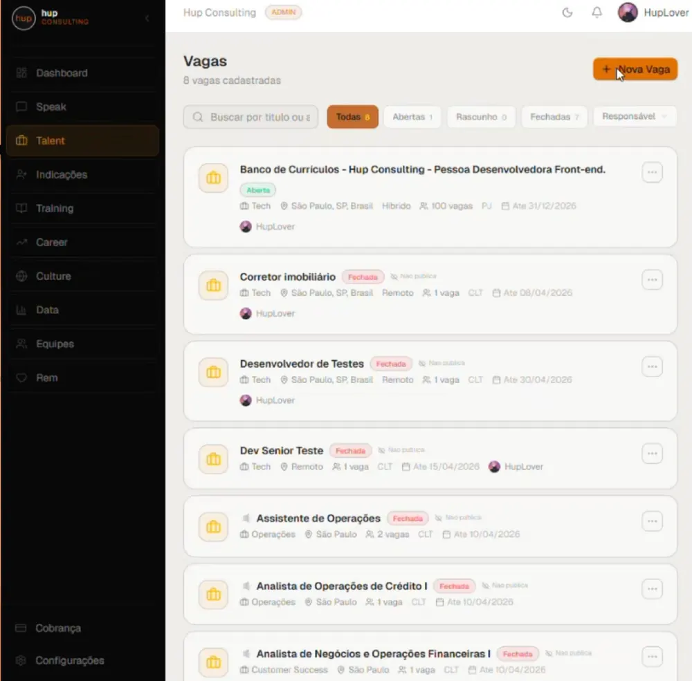
Task: Click briefcase icon of Dev Senior Teste card
Action: (214, 459)
